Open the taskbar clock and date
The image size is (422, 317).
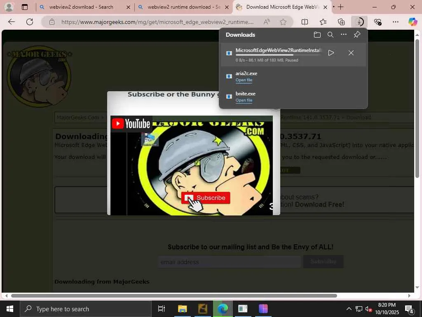coord(387,309)
